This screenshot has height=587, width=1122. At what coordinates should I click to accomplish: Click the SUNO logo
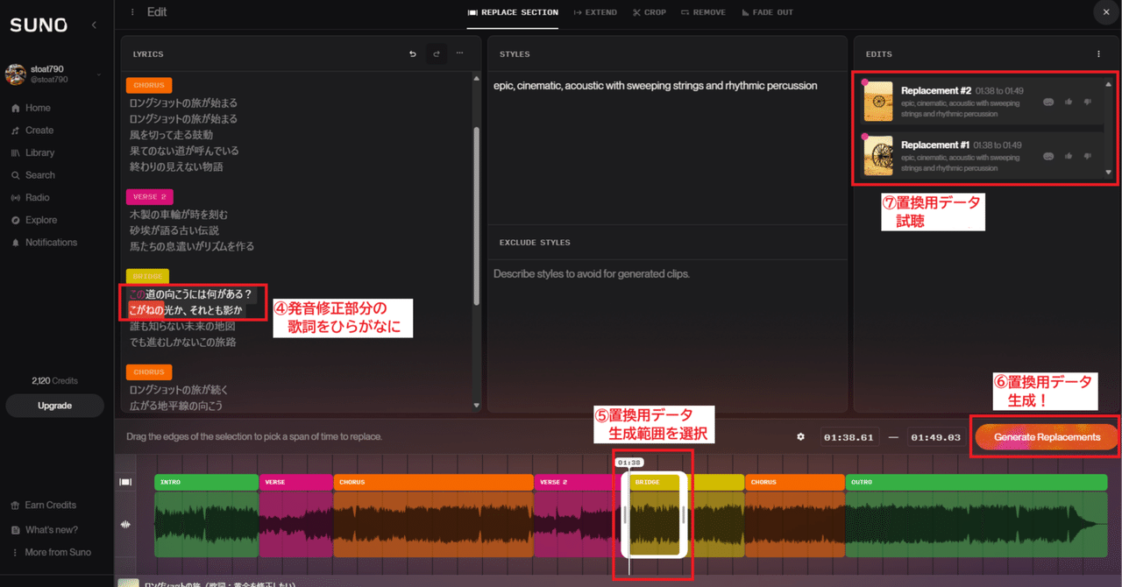point(39,25)
